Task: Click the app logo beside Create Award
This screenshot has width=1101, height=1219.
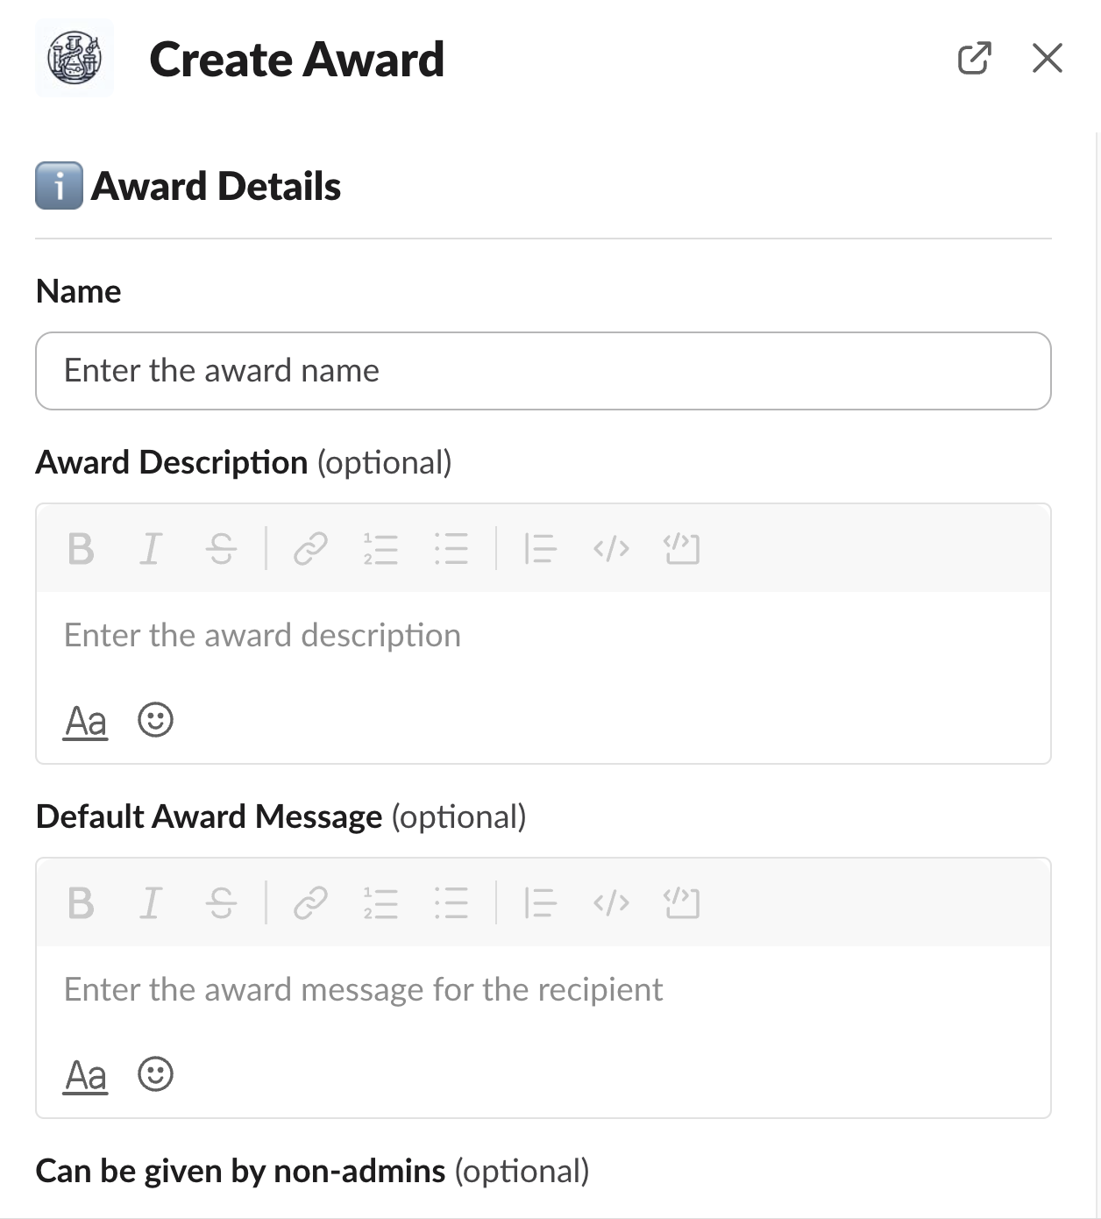Action: coord(75,58)
